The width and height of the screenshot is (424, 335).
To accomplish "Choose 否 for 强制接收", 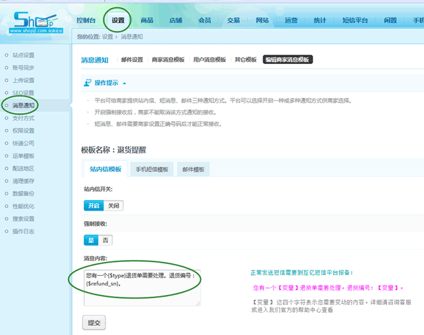I will click(x=105, y=240).
